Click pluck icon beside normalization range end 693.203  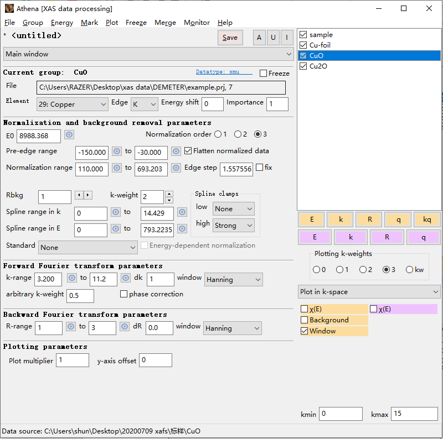(x=176, y=168)
